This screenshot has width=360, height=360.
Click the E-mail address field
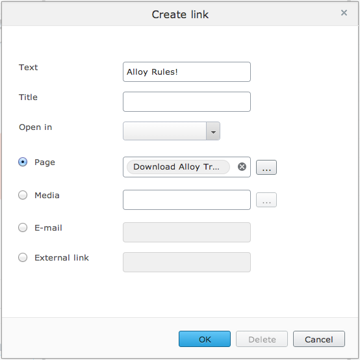point(186,233)
